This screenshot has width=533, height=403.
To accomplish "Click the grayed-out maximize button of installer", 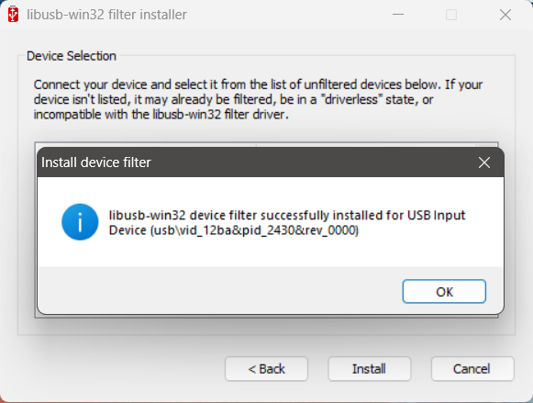I will (x=451, y=15).
